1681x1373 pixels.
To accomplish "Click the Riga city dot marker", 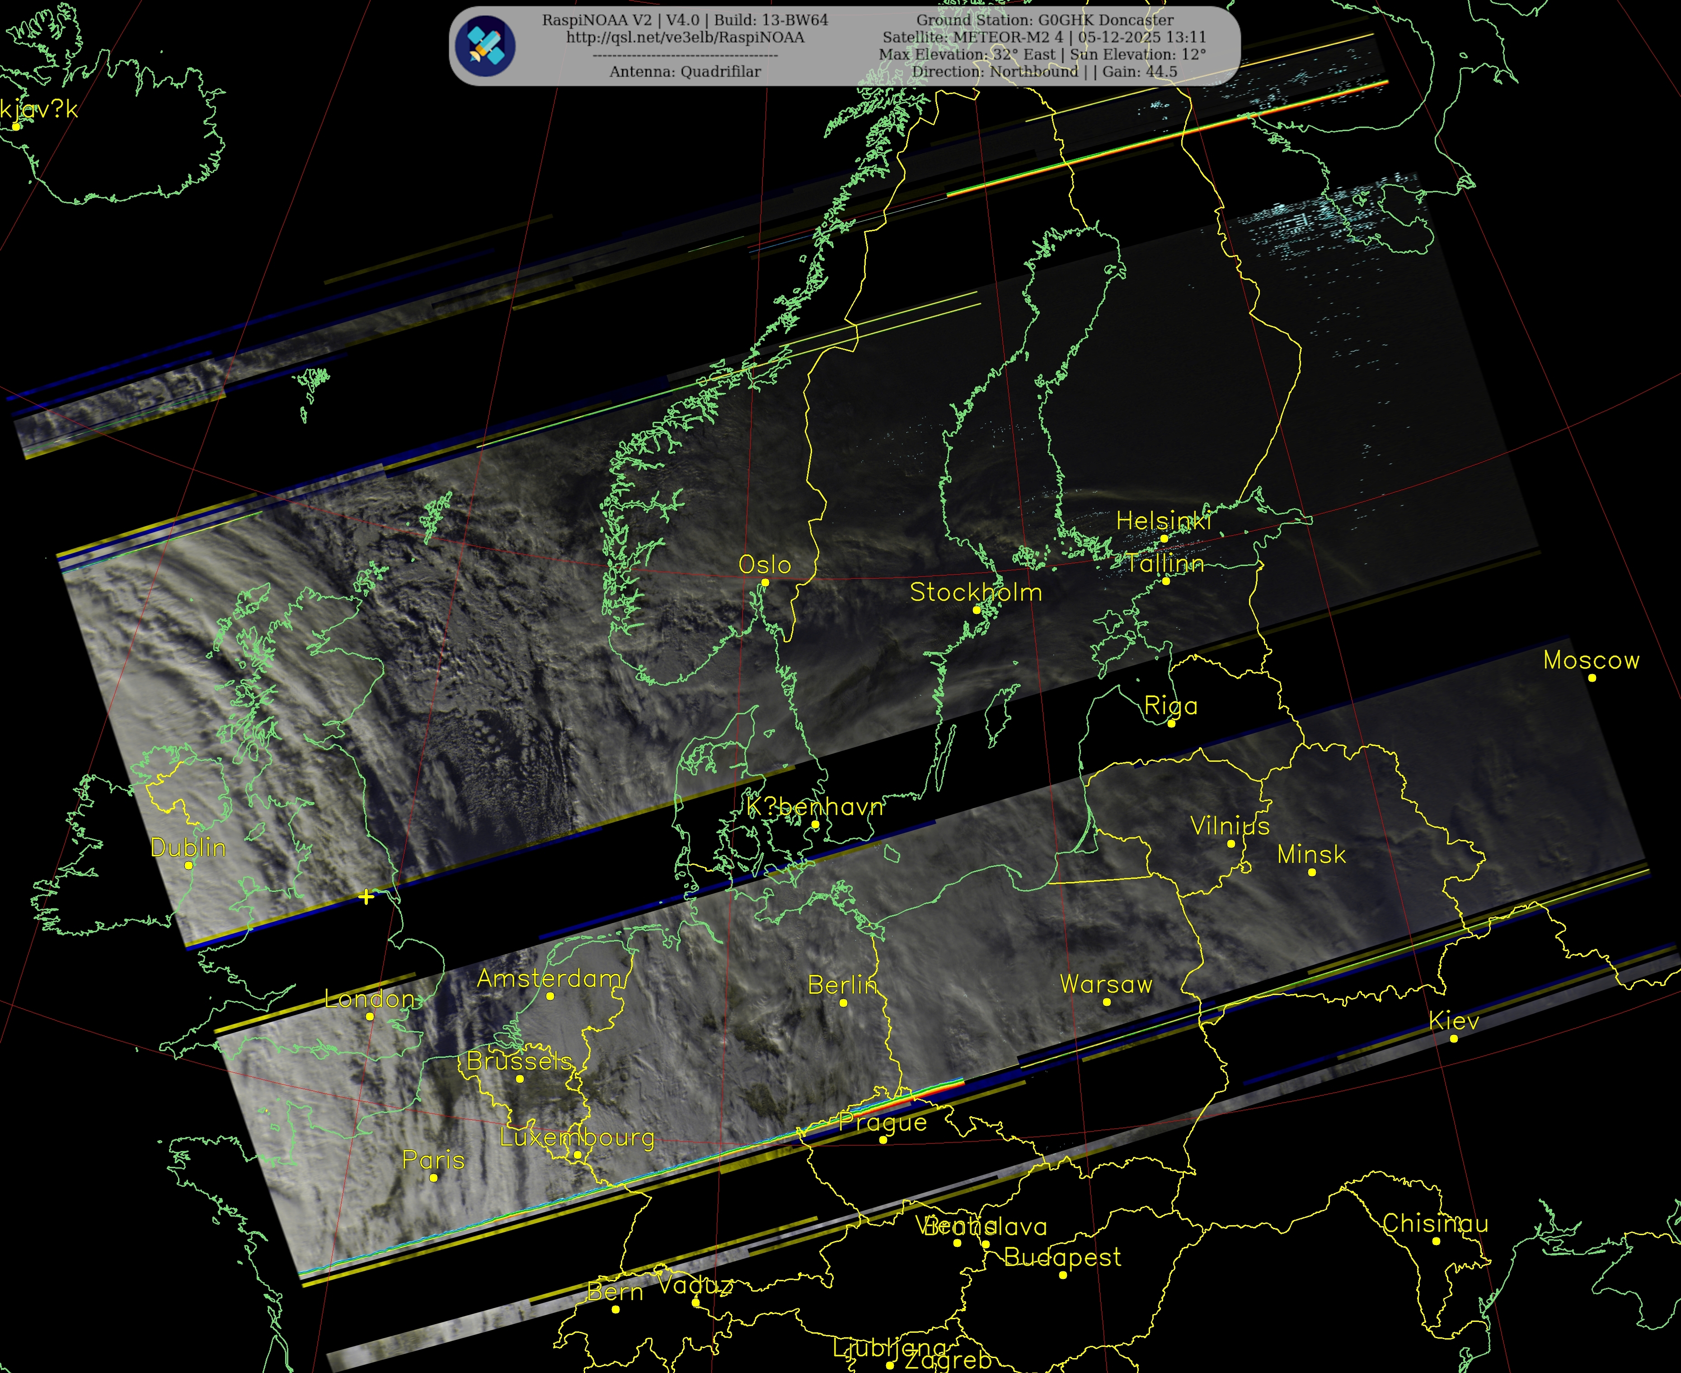I will point(1171,724).
